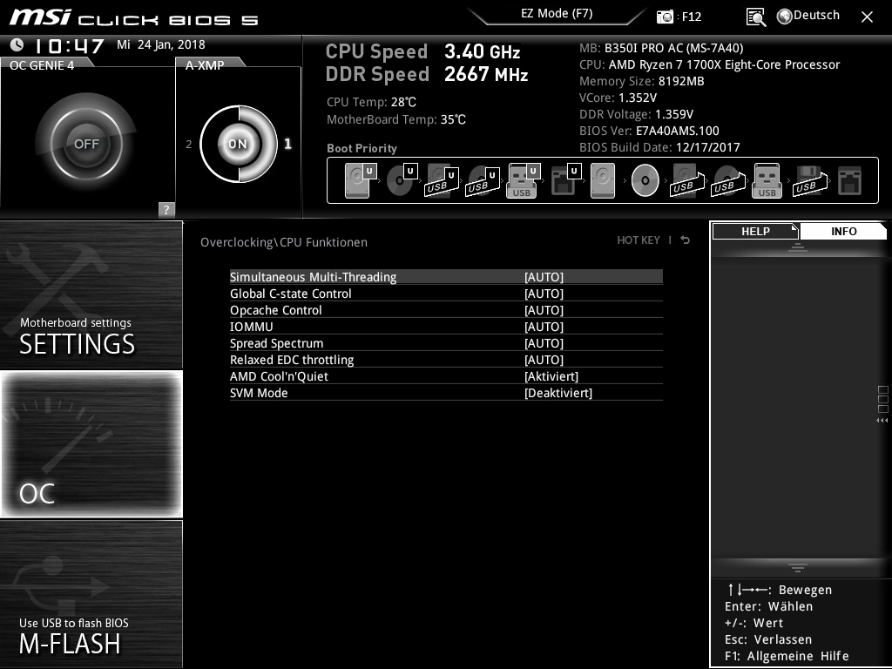
Task: Open the M-FLASH section
Action: click(x=91, y=594)
